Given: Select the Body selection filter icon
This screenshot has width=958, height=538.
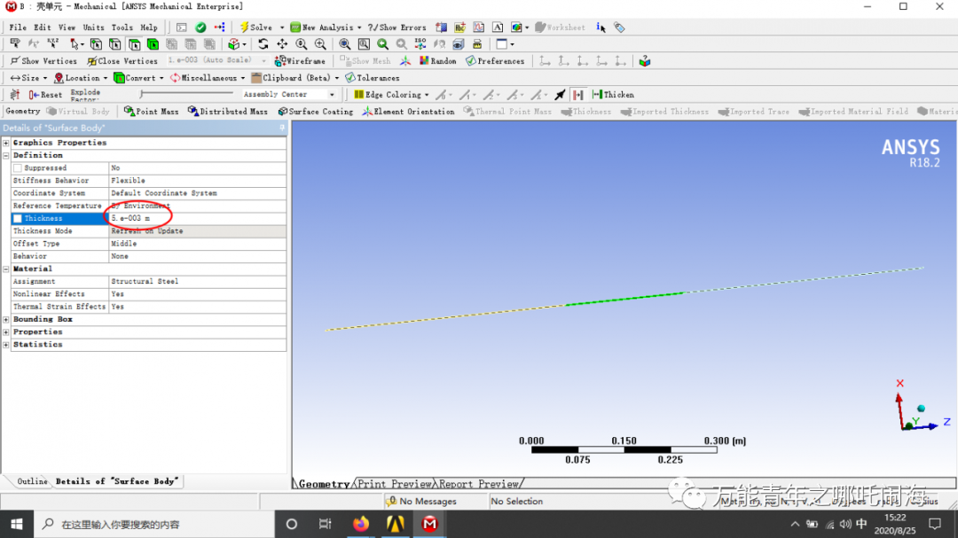Looking at the screenshot, I should [153, 44].
